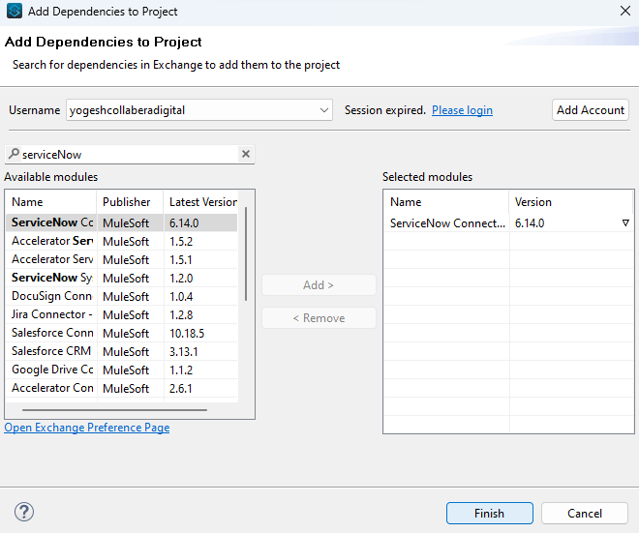Select the DocuSign Connector module
639x533 pixels.
pyautogui.click(x=52, y=296)
